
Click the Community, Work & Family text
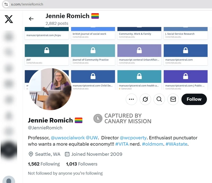pos(135,34)
